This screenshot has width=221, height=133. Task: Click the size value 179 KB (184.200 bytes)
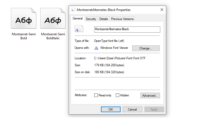[109, 65]
